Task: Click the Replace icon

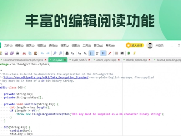Action: point(73,53)
